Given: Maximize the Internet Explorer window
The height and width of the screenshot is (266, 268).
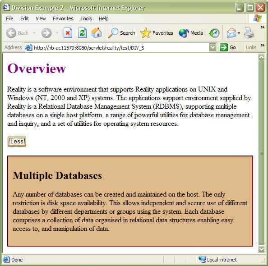Looking at the screenshot, I should click(250, 8).
